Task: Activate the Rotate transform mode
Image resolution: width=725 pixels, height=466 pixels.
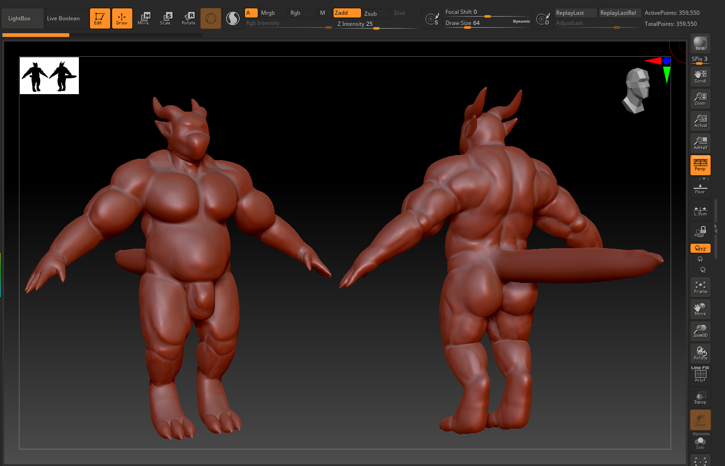Action: click(189, 18)
